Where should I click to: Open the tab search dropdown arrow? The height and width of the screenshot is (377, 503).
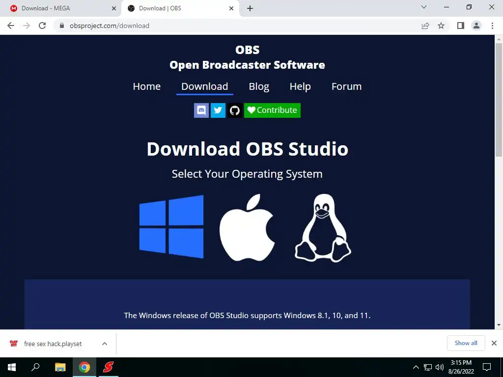424,7
